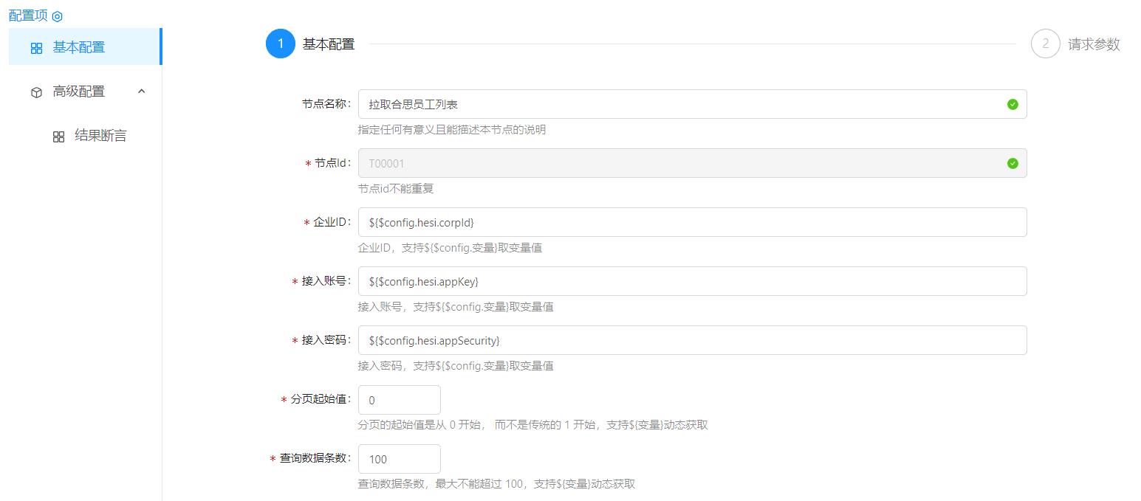The height and width of the screenshot is (501, 1141).
Task: Go to the 请求参数 step label
Action: pos(1094,44)
